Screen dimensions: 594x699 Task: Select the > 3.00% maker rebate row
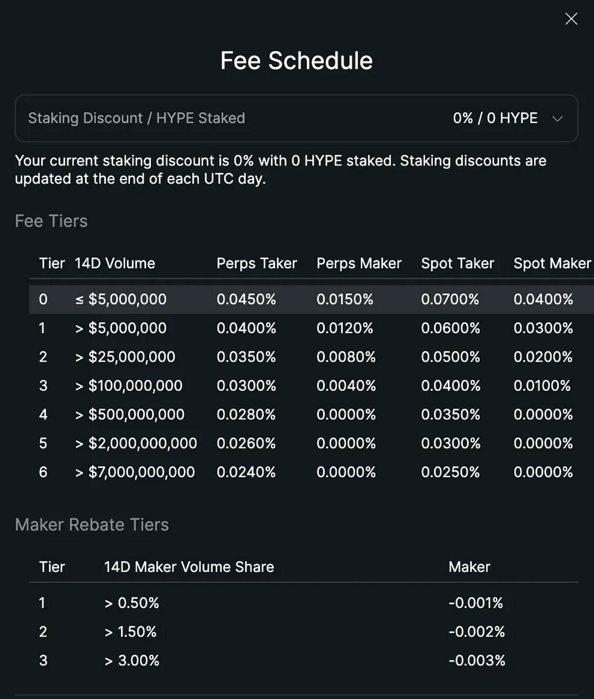[x=304, y=660]
